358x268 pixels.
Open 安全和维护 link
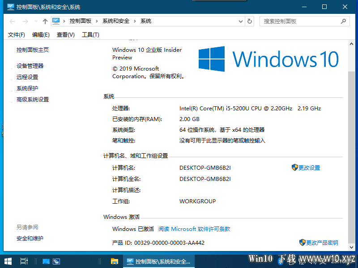30,239
